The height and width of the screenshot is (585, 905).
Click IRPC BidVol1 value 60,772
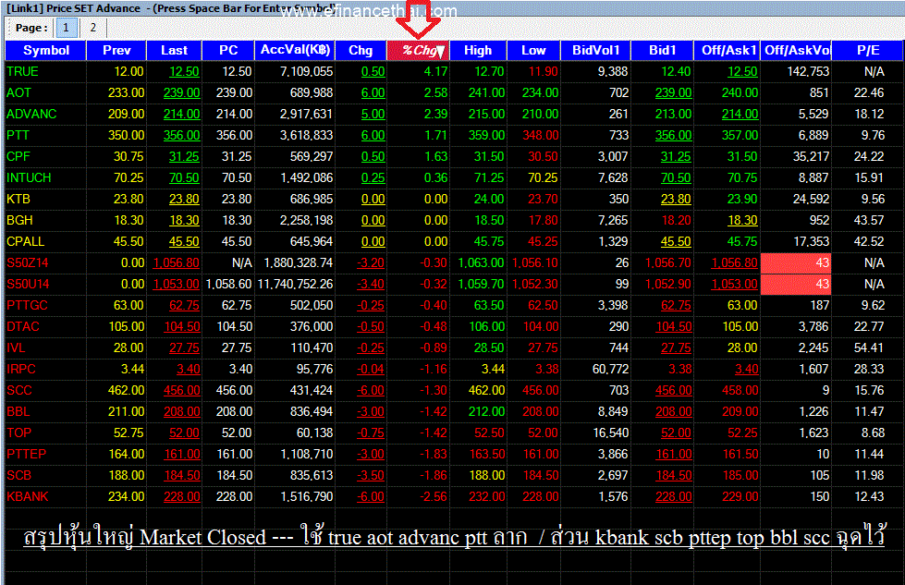[611, 370]
